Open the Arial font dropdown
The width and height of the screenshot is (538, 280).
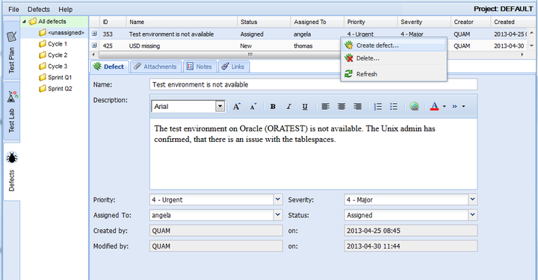point(220,106)
